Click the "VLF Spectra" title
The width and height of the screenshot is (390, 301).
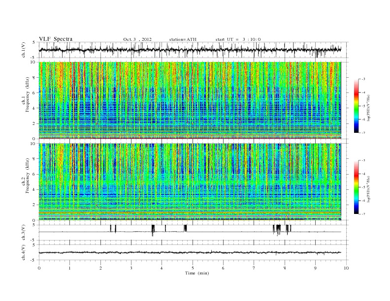pos(56,39)
